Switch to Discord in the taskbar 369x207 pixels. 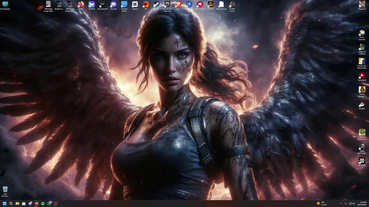(x=30, y=204)
